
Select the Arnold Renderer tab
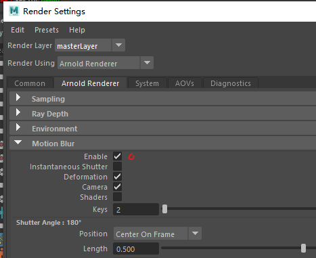(91, 83)
